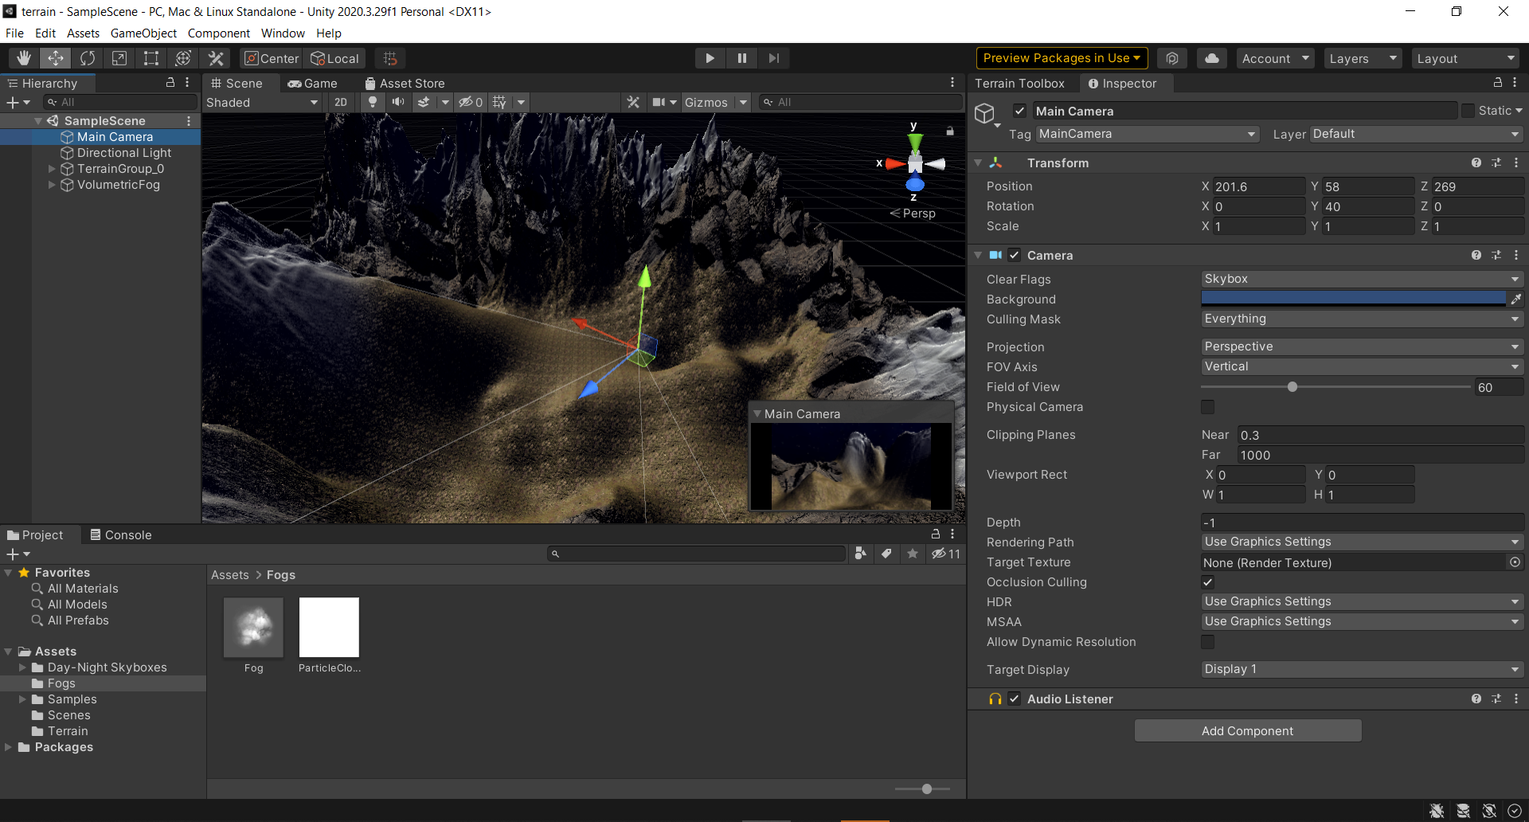
Task: Open the Tag dropdown
Action: pyautogui.click(x=1147, y=134)
